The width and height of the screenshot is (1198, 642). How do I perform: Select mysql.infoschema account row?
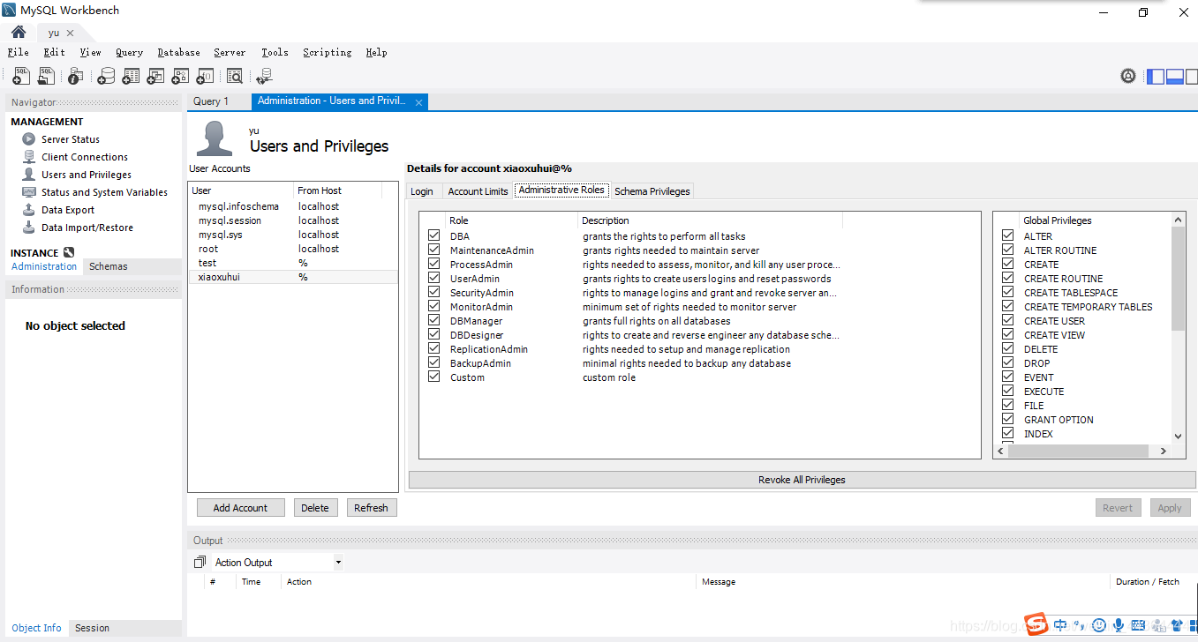pos(293,206)
